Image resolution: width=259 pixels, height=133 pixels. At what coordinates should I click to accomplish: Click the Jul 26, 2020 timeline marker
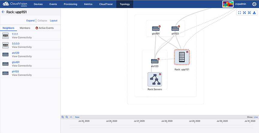[112, 121]
